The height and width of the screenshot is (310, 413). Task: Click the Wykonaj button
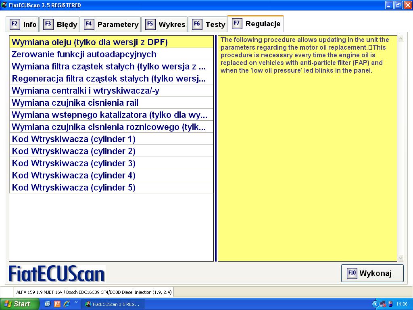coord(372,273)
